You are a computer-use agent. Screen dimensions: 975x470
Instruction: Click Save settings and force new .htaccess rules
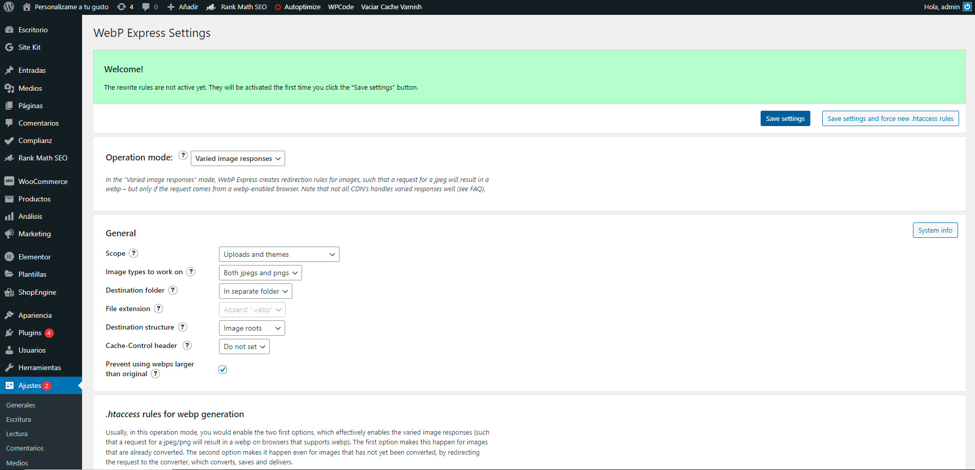pyautogui.click(x=890, y=118)
